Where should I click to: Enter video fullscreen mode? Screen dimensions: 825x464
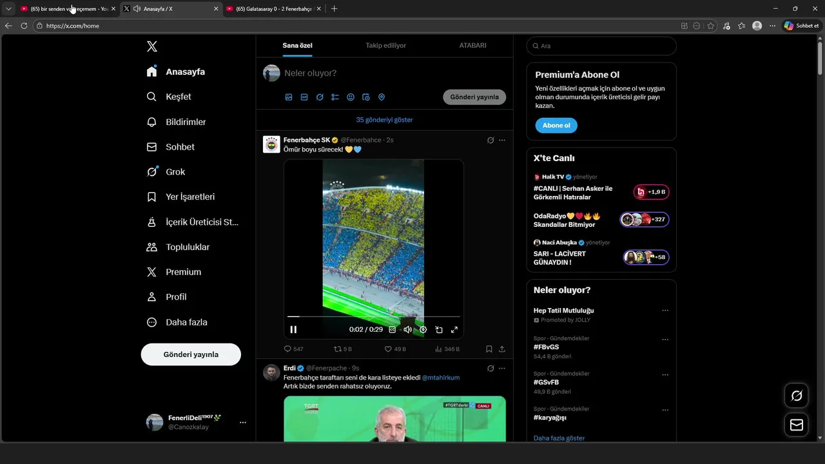pos(454,329)
